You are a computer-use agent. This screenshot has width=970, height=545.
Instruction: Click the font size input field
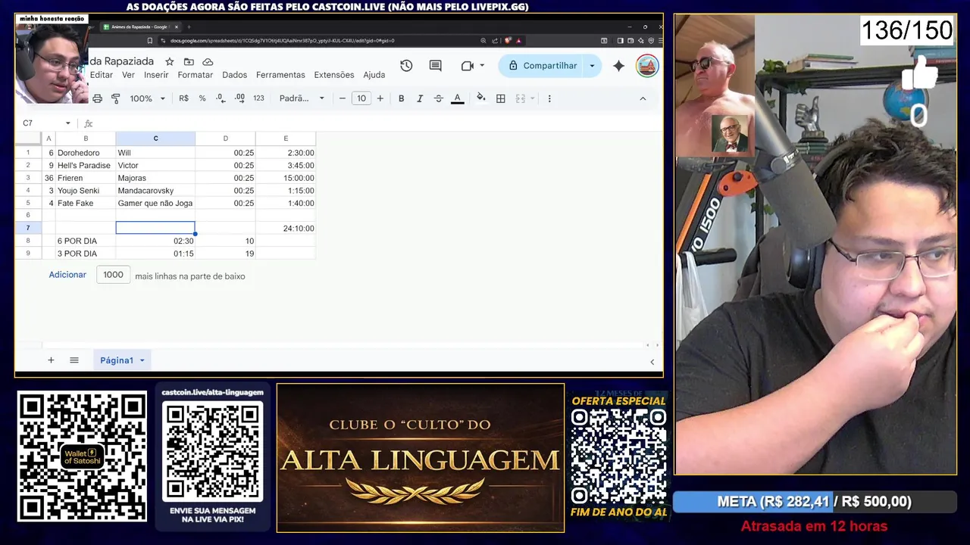361,98
